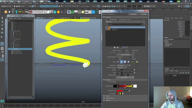Click the Select Geometry button
The width and height of the screenshot is (192, 108).
pyautogui.click(x=125, y=55)
